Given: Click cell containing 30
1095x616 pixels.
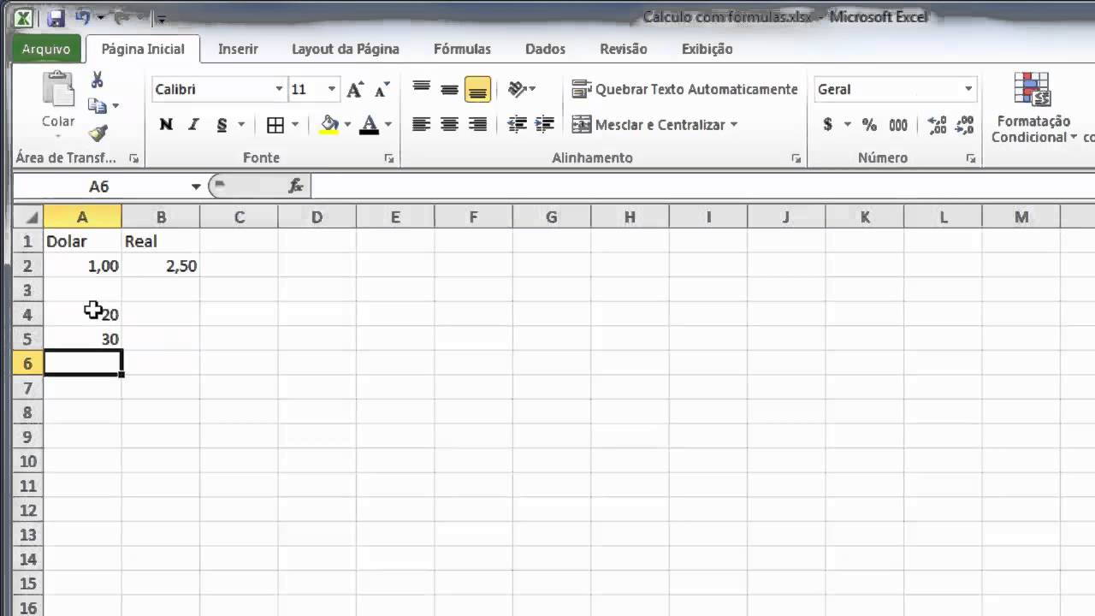Looking at the screenshot, I should (83, 339).
